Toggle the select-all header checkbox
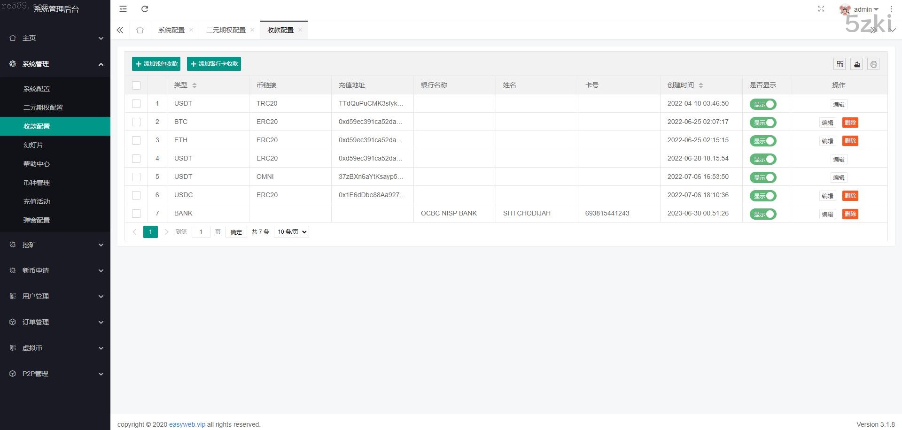902x430 pixels. pos(136,85)
